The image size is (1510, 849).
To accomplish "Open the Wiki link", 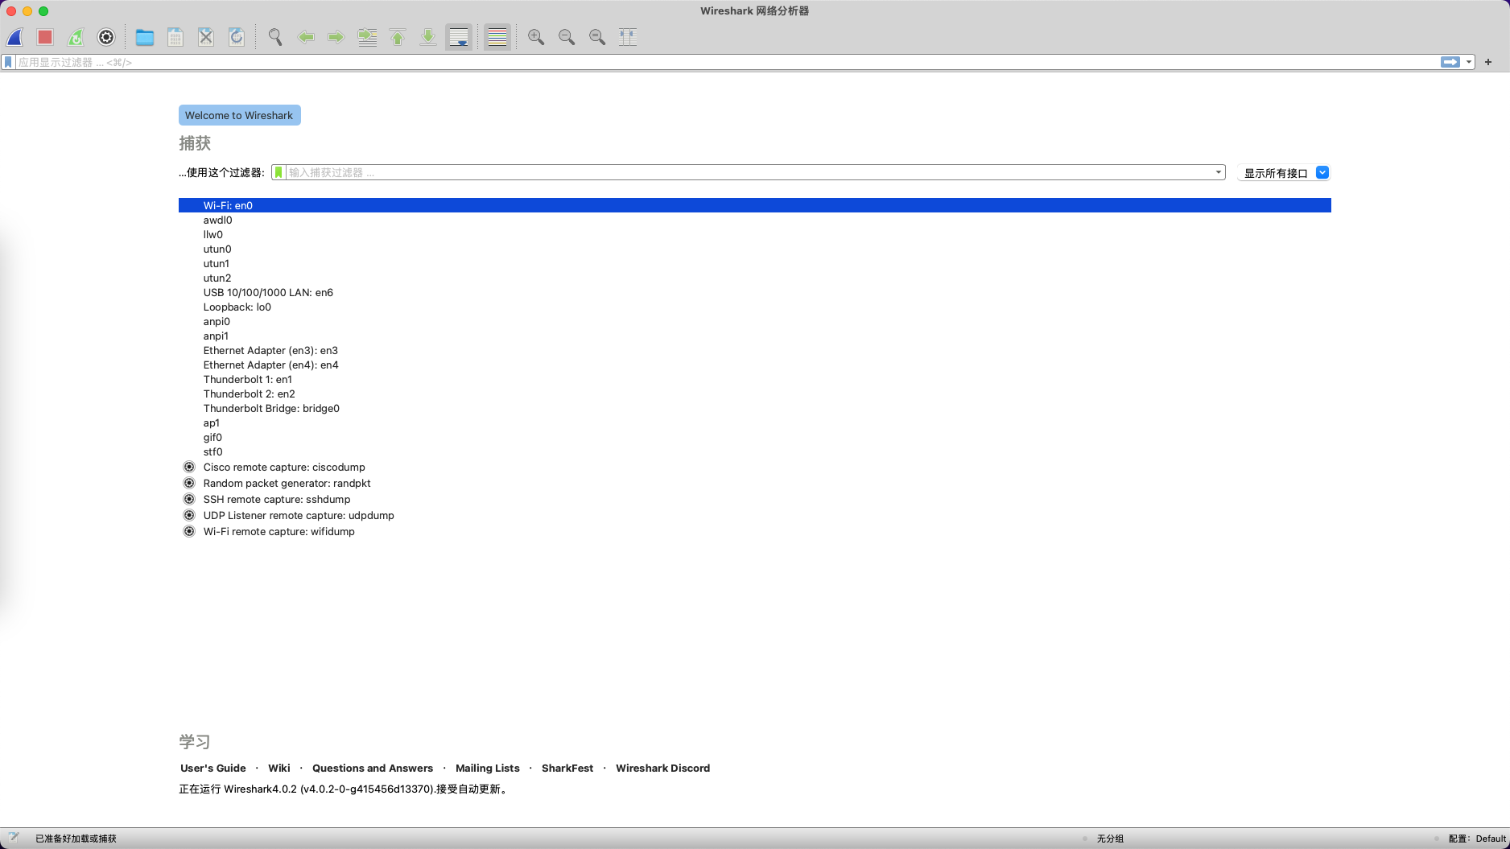I will [x=279, y=768].
